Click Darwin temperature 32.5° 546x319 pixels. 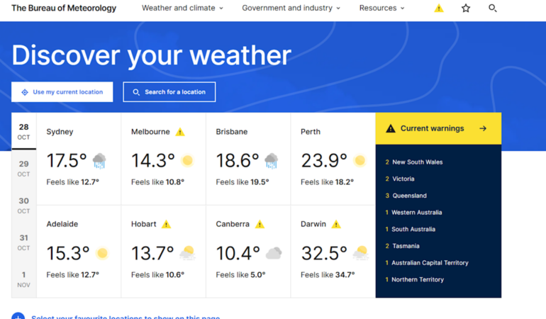324,254
